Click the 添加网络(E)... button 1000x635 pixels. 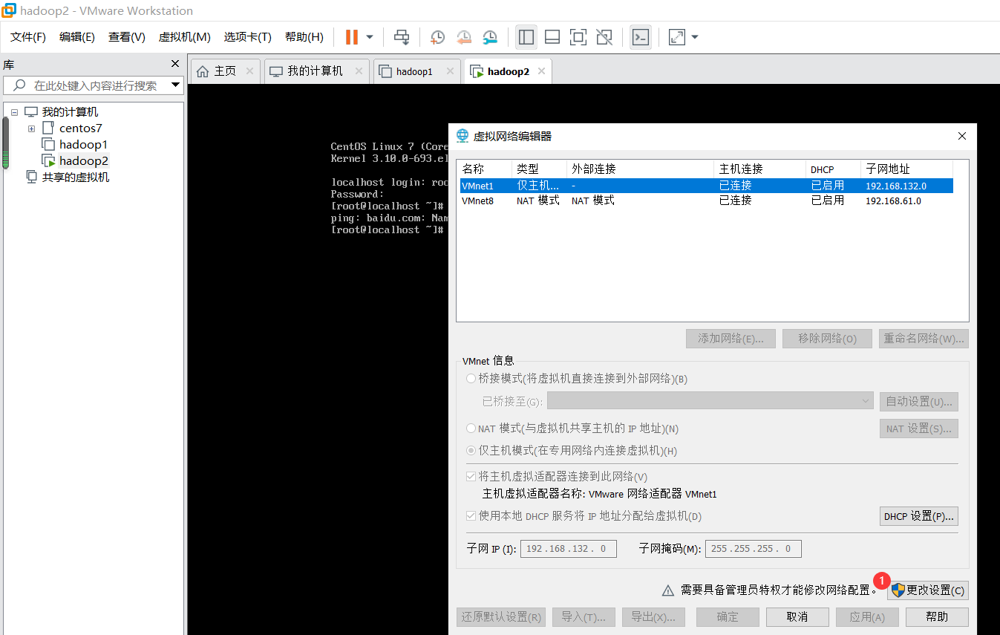click(x=731, y=339)
